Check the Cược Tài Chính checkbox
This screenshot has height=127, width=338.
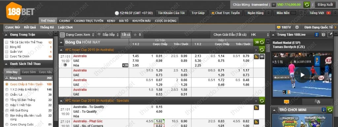pyautogui.click(x=7, y=57)
